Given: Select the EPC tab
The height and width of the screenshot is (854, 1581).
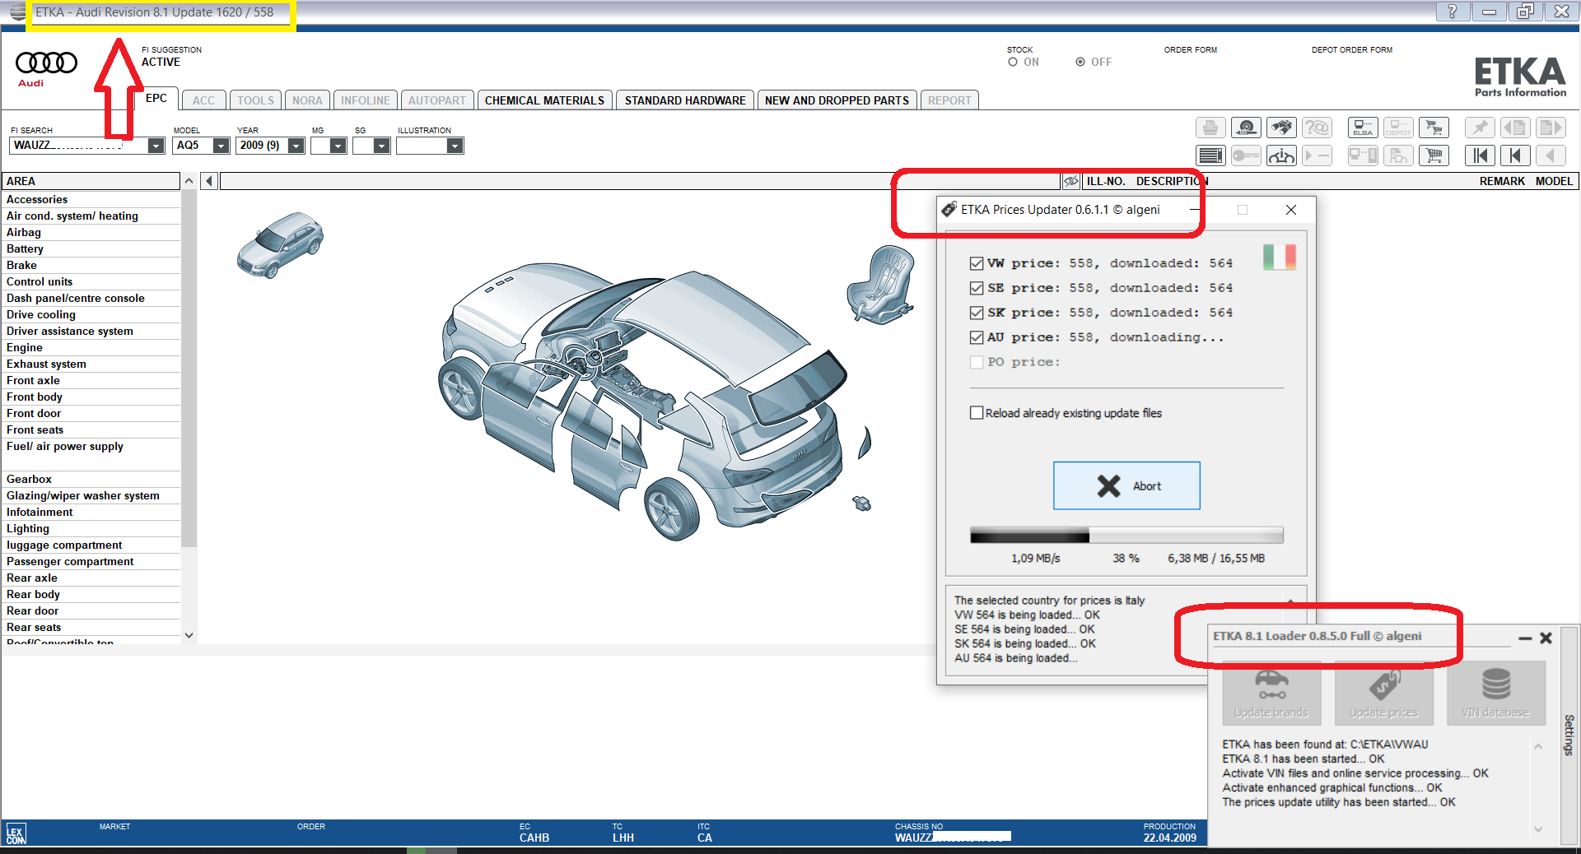Looking at the screenshot, I should pyautogui.click(x=156, y=98).
